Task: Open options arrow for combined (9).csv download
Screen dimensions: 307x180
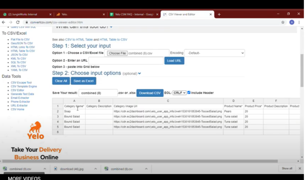Action: 45,169
